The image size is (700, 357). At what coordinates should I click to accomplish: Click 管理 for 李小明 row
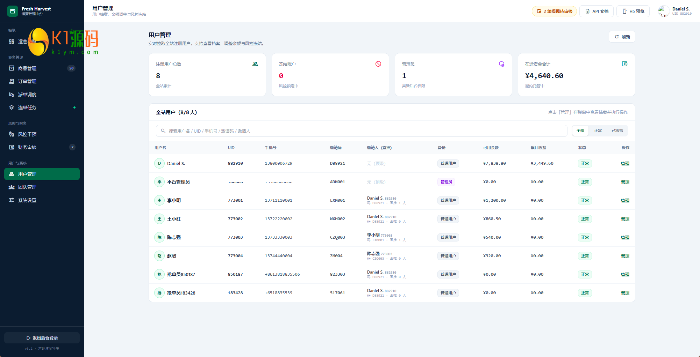pyautogui.click(x=625, y=200)
